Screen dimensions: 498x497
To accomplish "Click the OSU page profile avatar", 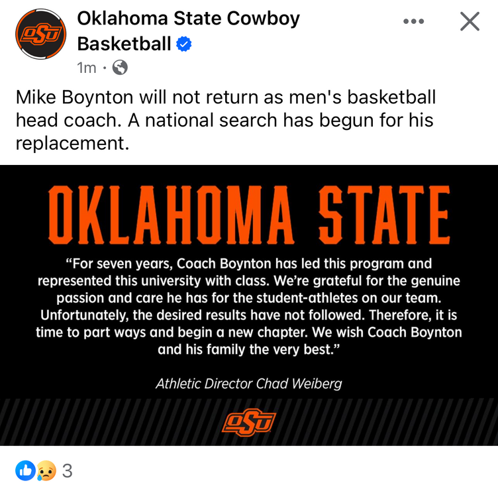I will pyautogui.click(x=41, y=34).
